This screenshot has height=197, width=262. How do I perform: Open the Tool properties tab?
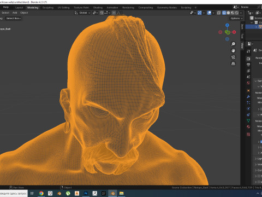point(248,51)
